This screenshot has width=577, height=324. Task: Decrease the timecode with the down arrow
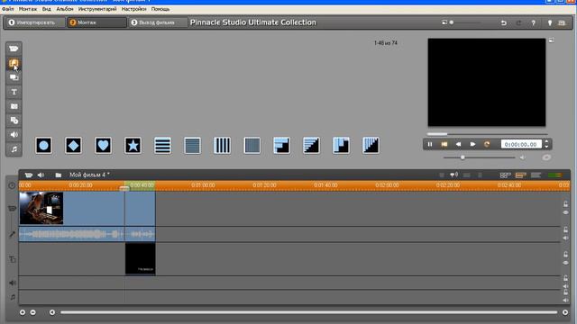point(546,147)
